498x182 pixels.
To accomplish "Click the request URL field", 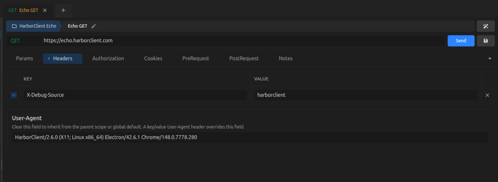I will pyautogui.click(x=243, y=40).
